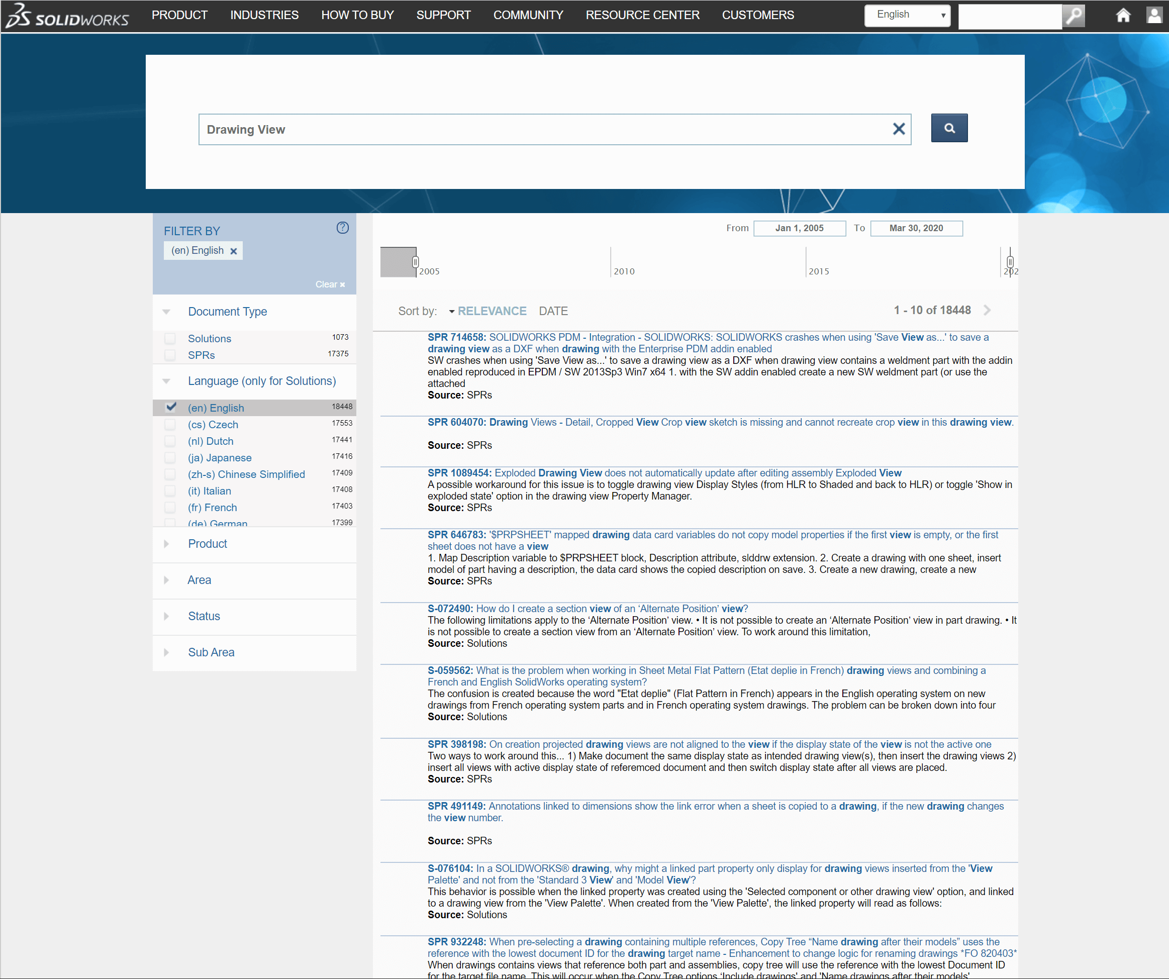Viewport: 1169px width, 979px height.
Task: Click the 2010 mark on date timeline
Action: click(x=624, y=271)
